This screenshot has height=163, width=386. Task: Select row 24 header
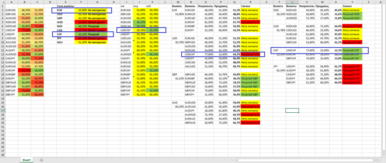(x=2, y=98)
